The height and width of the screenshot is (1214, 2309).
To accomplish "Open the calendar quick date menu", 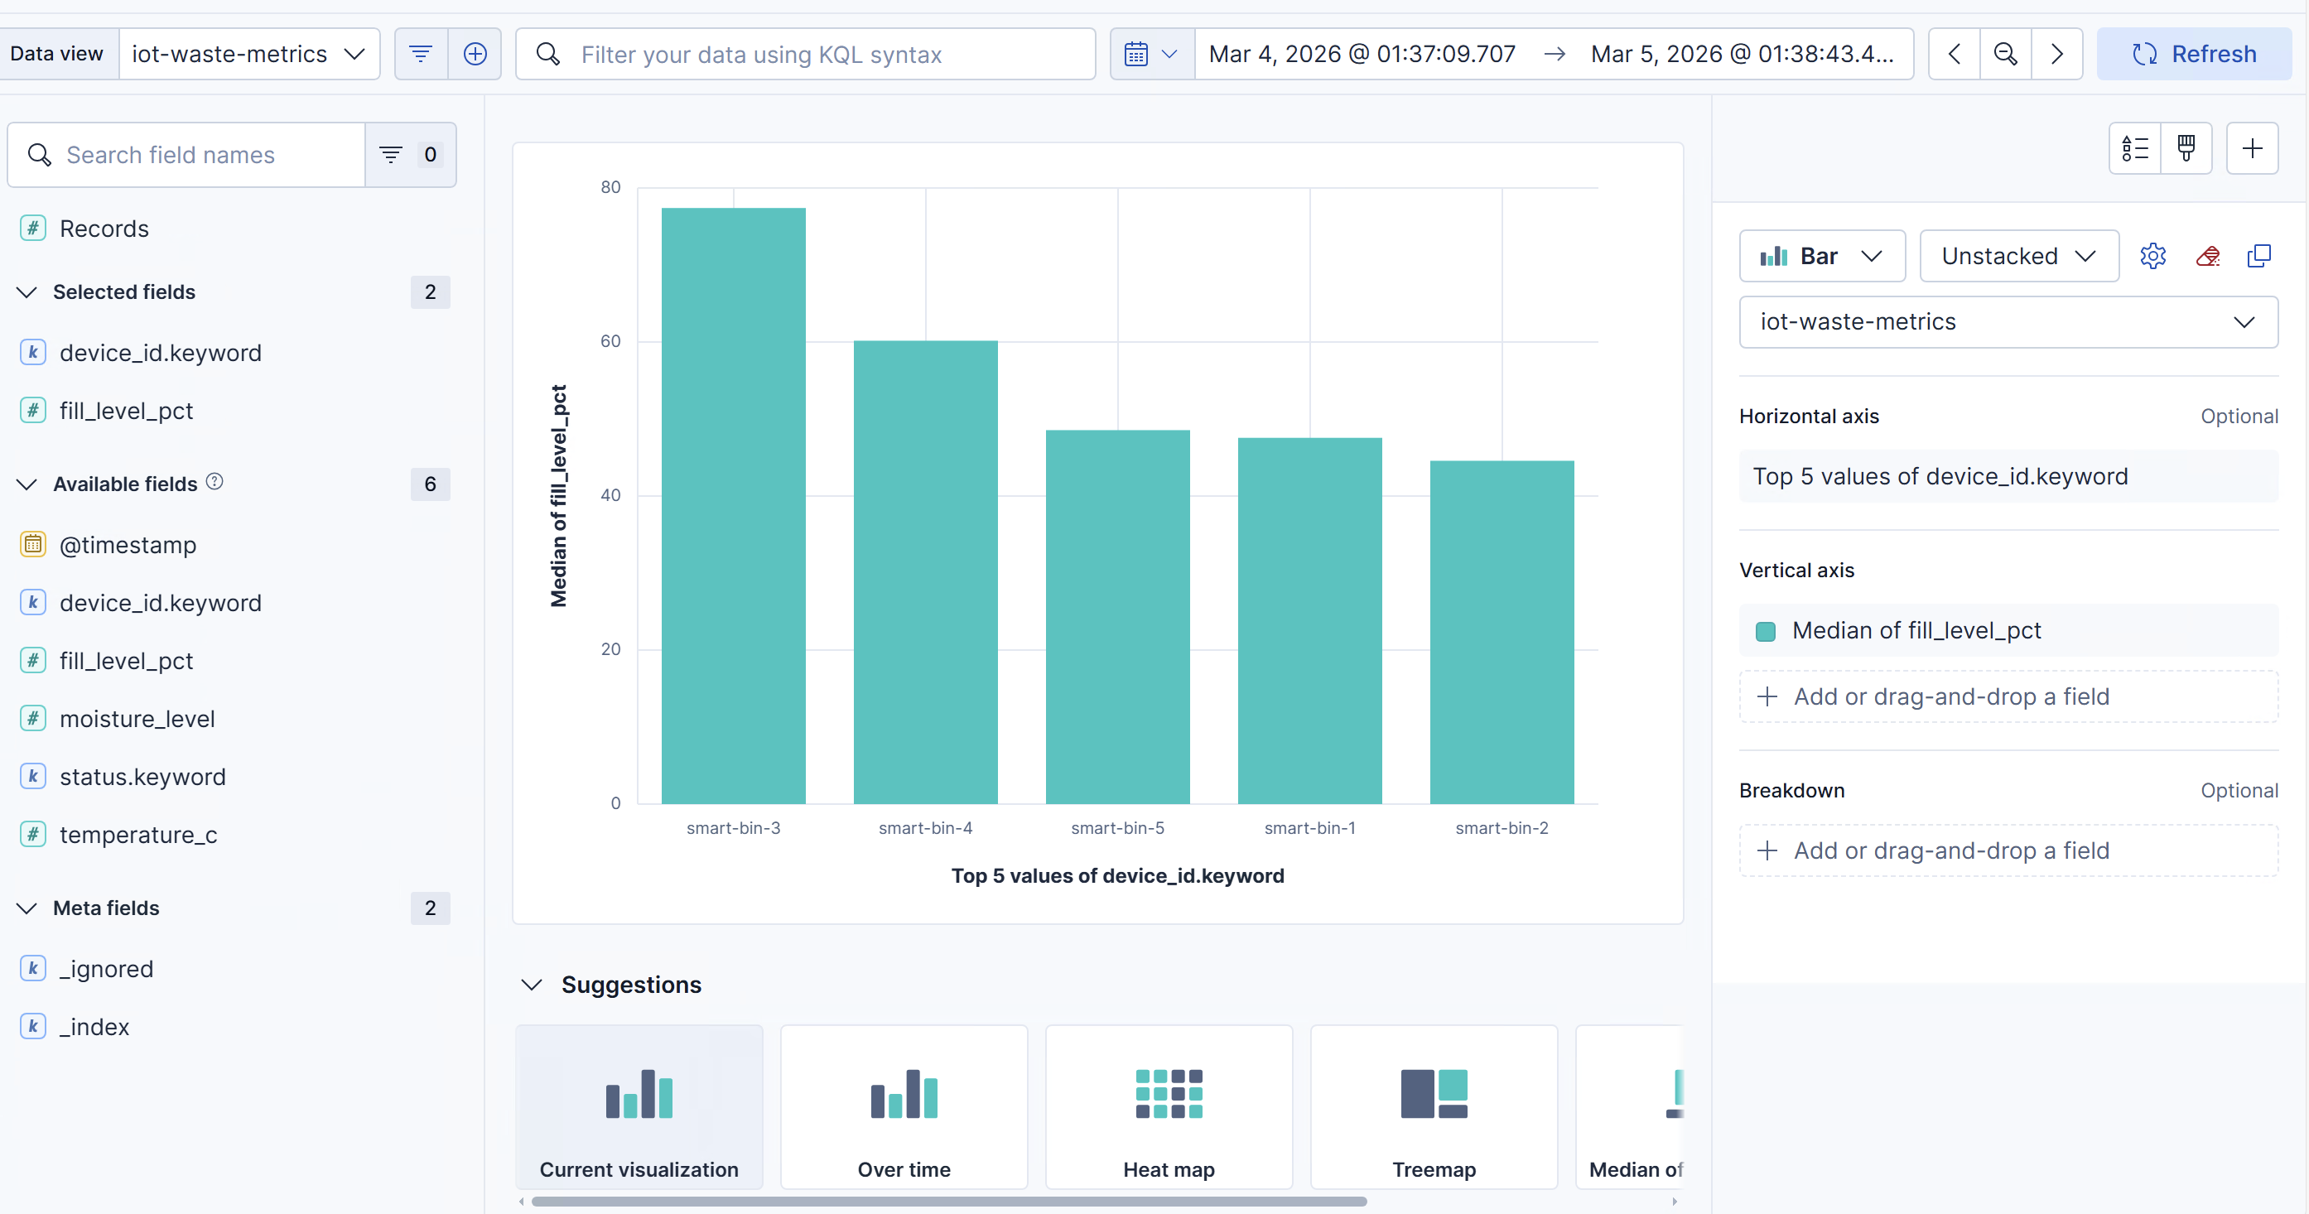I will tap(1151, 55).
